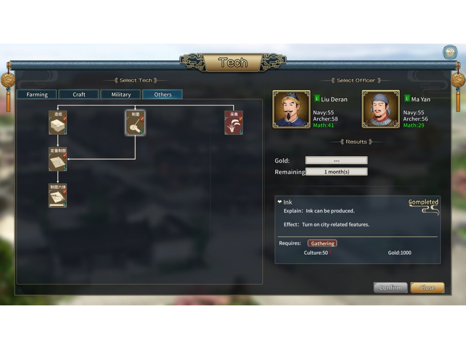This screenshot has height=349, width=466.
Task: Click the green L badge beside Liu Deran
Action: coord(317,99)
